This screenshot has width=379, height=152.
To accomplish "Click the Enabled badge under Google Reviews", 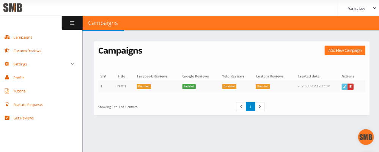I will pyautogui.click(x=189, y=86).
